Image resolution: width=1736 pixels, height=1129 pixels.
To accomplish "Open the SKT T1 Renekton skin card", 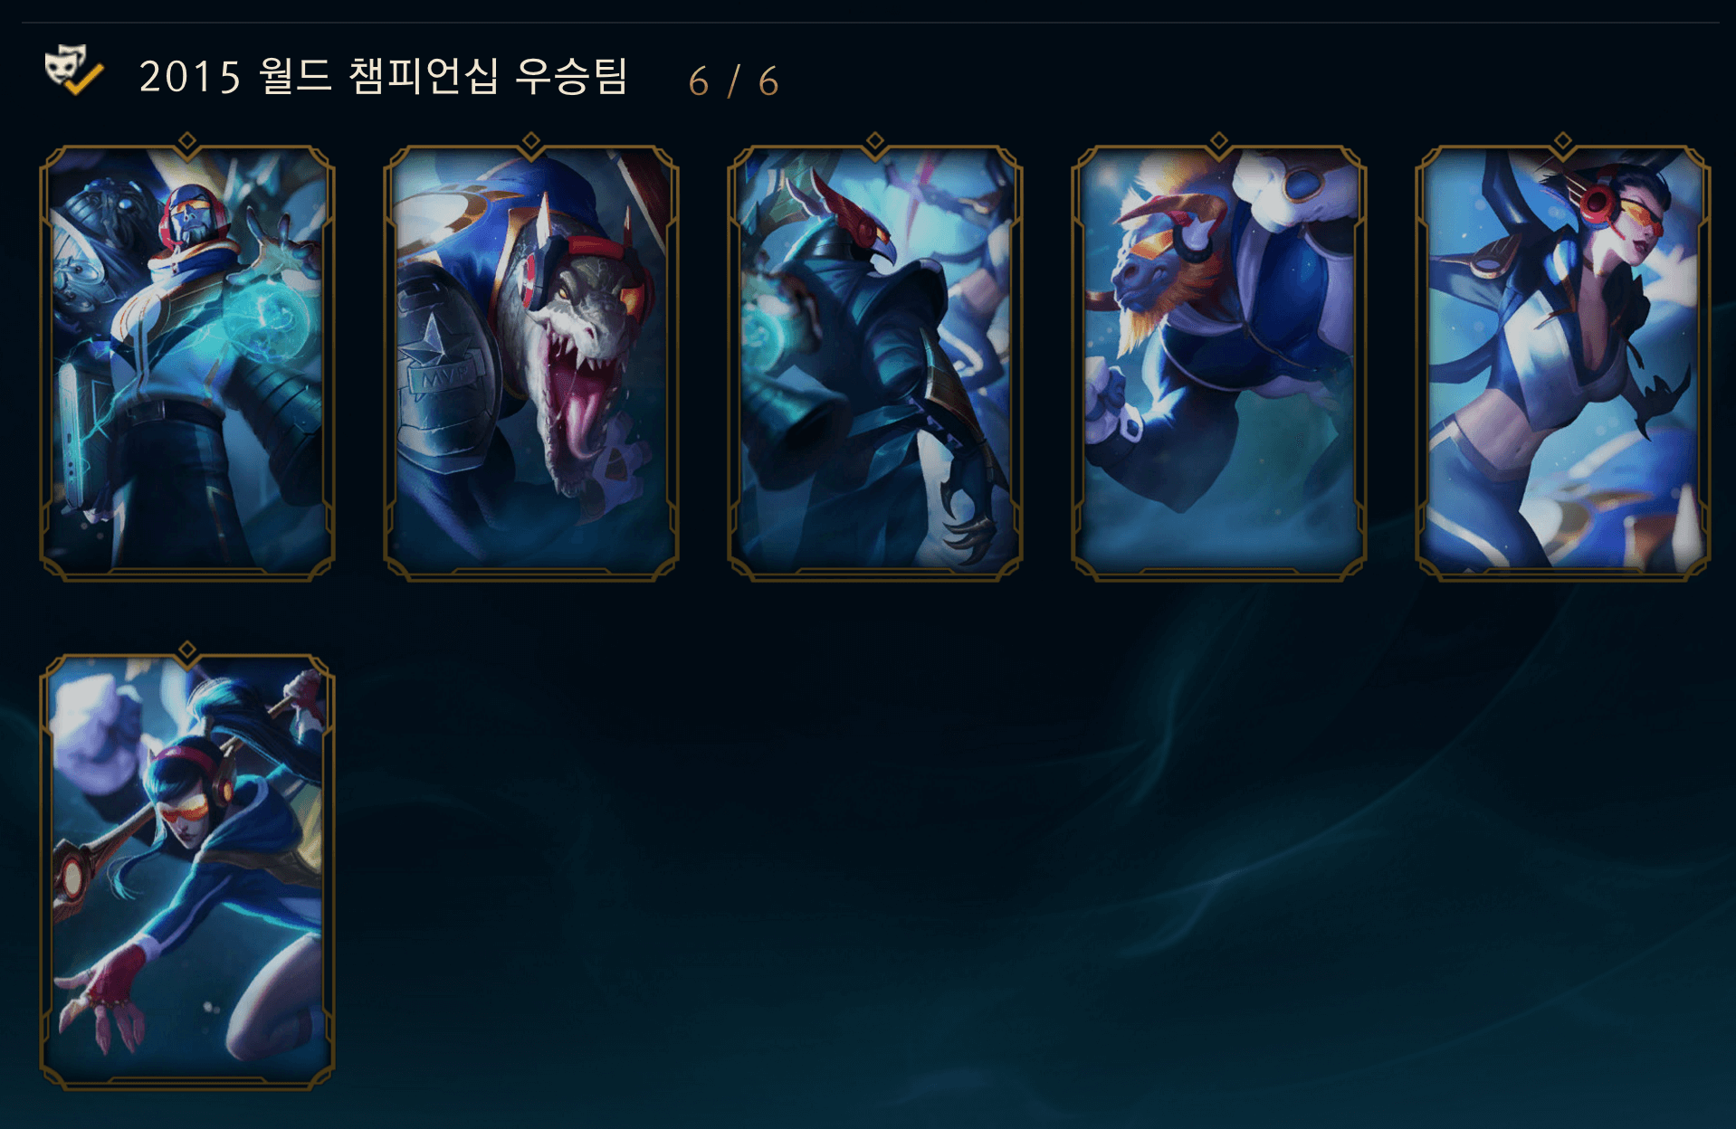I will 531,362.
